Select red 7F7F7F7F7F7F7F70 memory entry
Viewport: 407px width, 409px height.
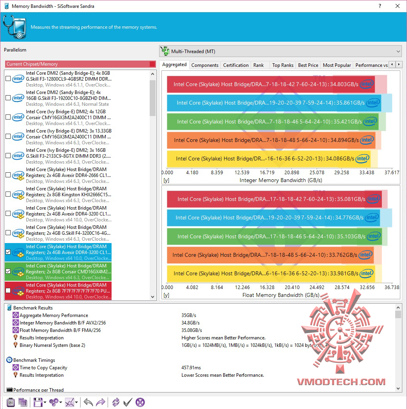[x=58, y=291]
